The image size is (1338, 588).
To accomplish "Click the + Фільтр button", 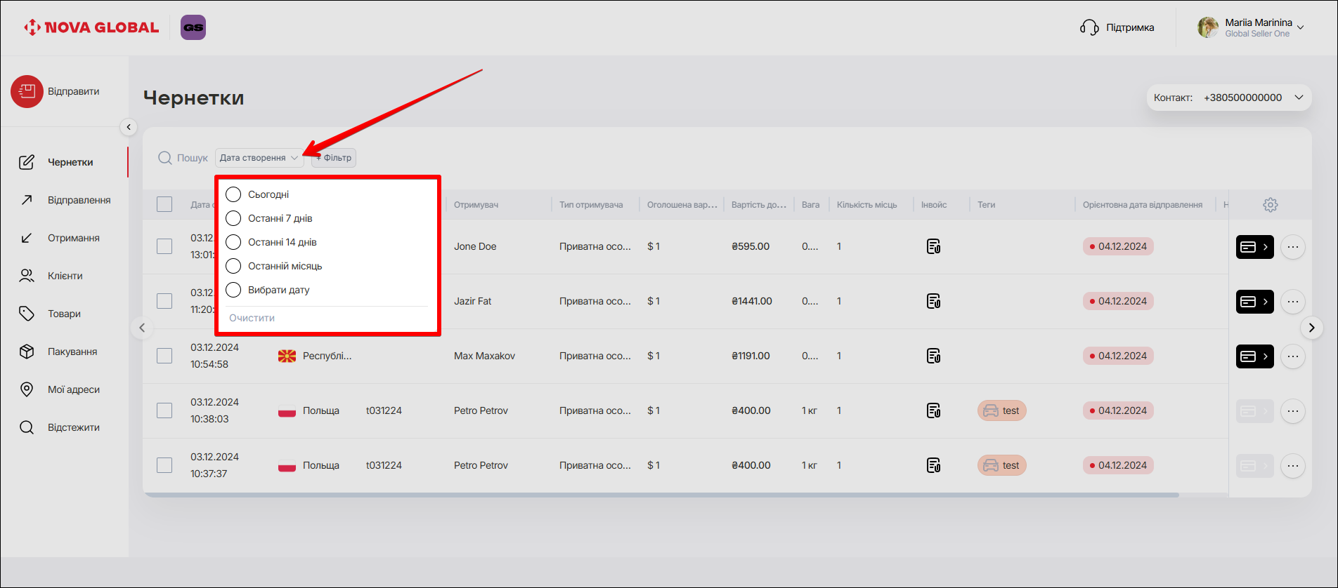I will [x=334, y=158].
